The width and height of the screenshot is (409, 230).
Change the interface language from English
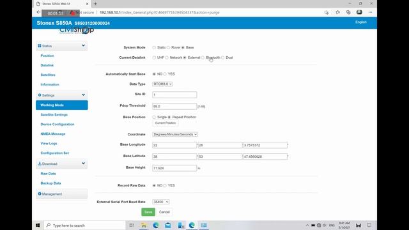(x=360, y=22)
